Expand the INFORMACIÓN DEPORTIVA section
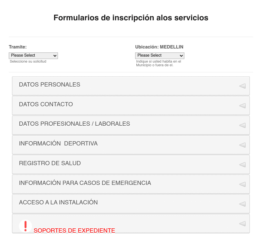Screen dimensions: 262x234 pyautogui.click(x=131, y=145)
